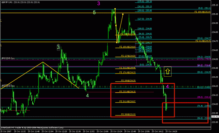Click the 25 Oct 12:36 time axis label
This screenshot has width=219, height=133.
[x=75, y=132]
